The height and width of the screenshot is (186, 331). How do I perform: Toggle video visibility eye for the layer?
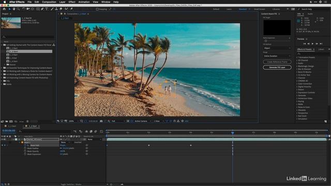tap(2, 139)
